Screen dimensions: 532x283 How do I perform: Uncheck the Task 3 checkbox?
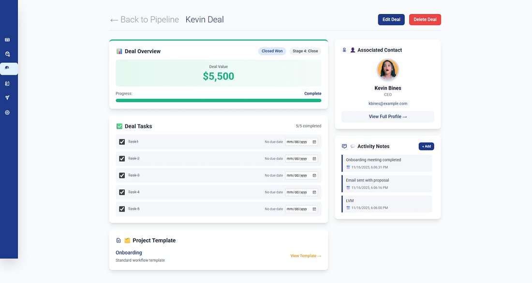point(122,175)
